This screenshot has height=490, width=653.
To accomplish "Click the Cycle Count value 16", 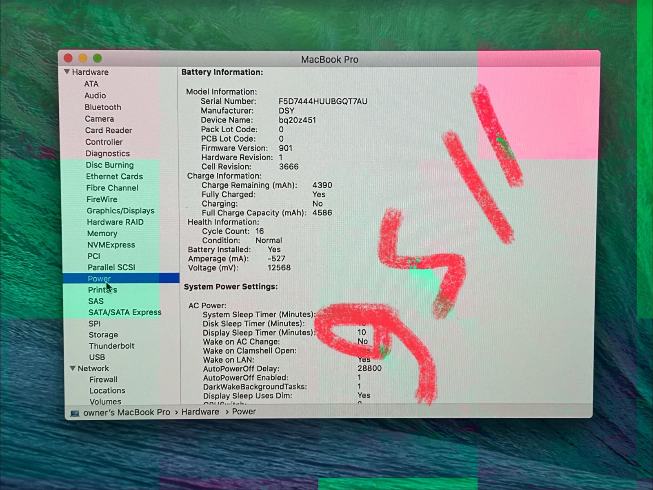I will tap(260, 231).
